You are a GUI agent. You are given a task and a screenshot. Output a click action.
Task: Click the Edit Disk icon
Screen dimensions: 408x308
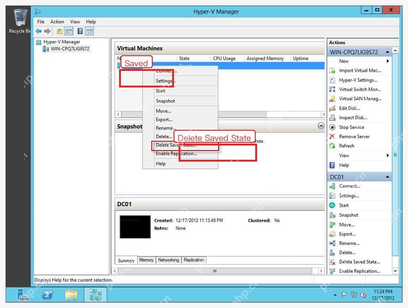(x=332, y=108)
